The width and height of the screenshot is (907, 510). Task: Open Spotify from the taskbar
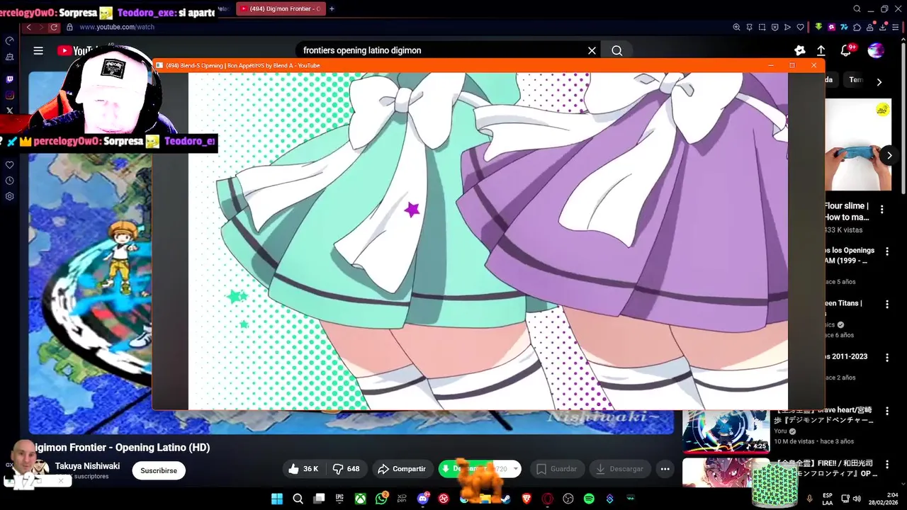pos(589,499)
